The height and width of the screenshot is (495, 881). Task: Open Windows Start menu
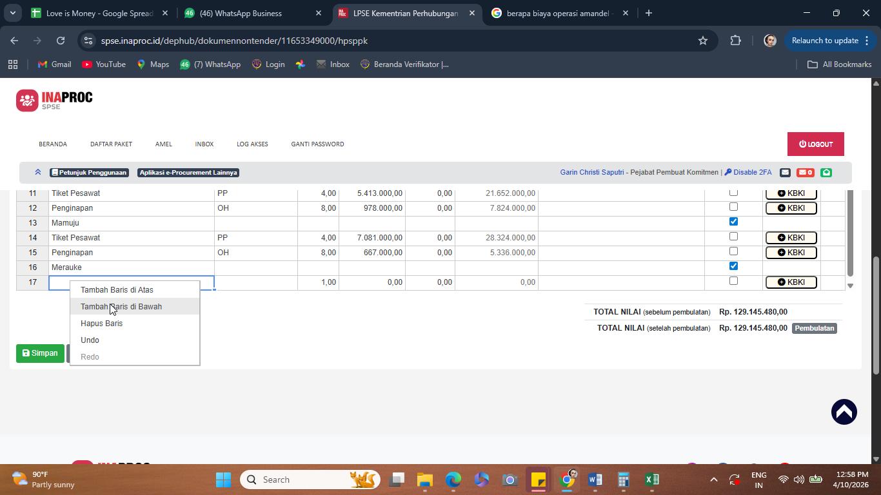[x=224, y=480]
